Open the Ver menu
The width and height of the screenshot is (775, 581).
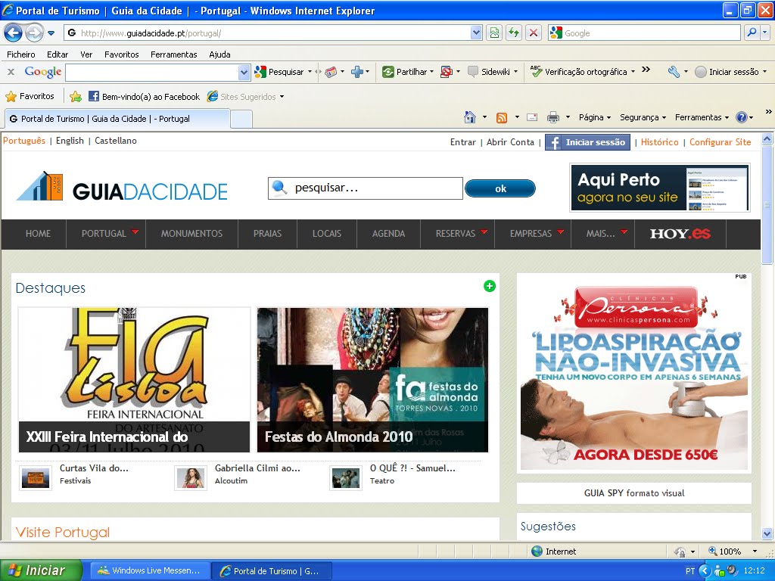[x=86, y=54]
